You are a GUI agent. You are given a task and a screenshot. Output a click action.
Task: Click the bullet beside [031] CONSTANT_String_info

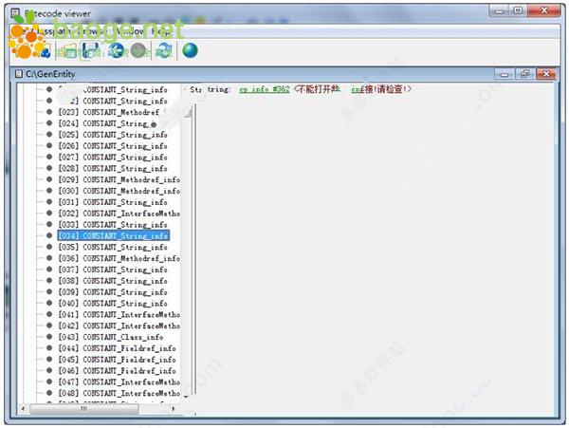[49, 202]
